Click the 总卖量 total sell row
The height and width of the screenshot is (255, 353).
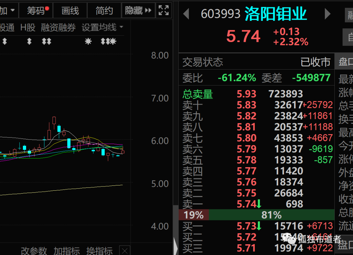tap(257, 94)
